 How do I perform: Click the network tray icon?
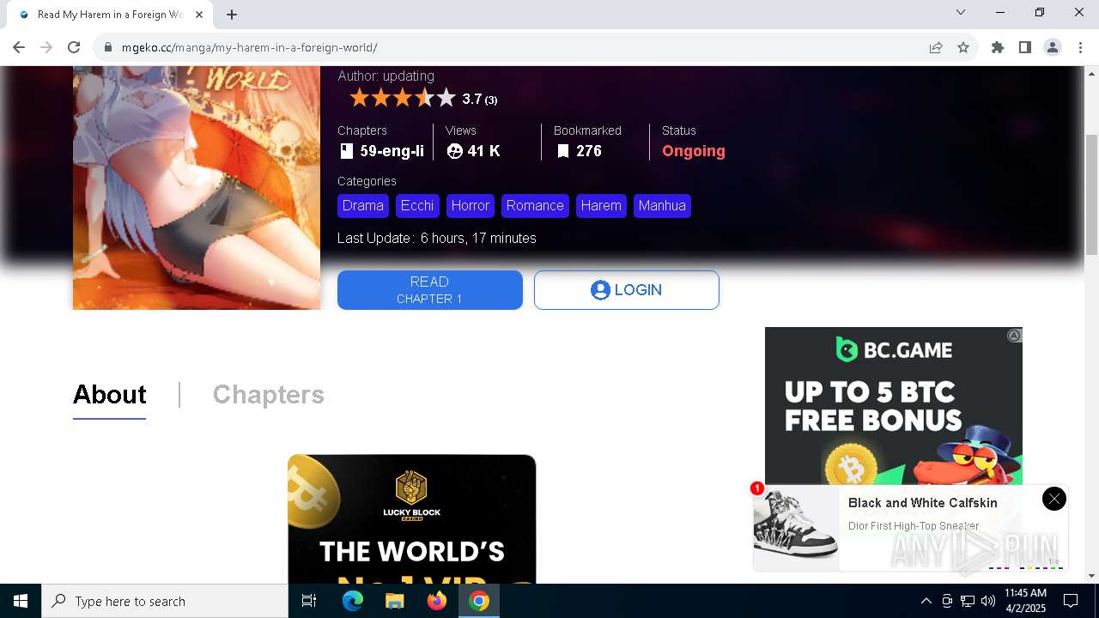[968, 601]
